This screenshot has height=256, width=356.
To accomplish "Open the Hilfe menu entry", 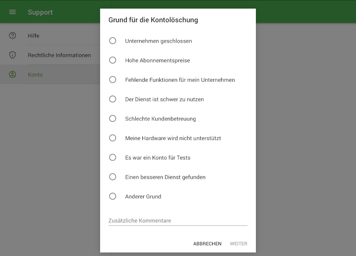I will [x=50, y=36].
